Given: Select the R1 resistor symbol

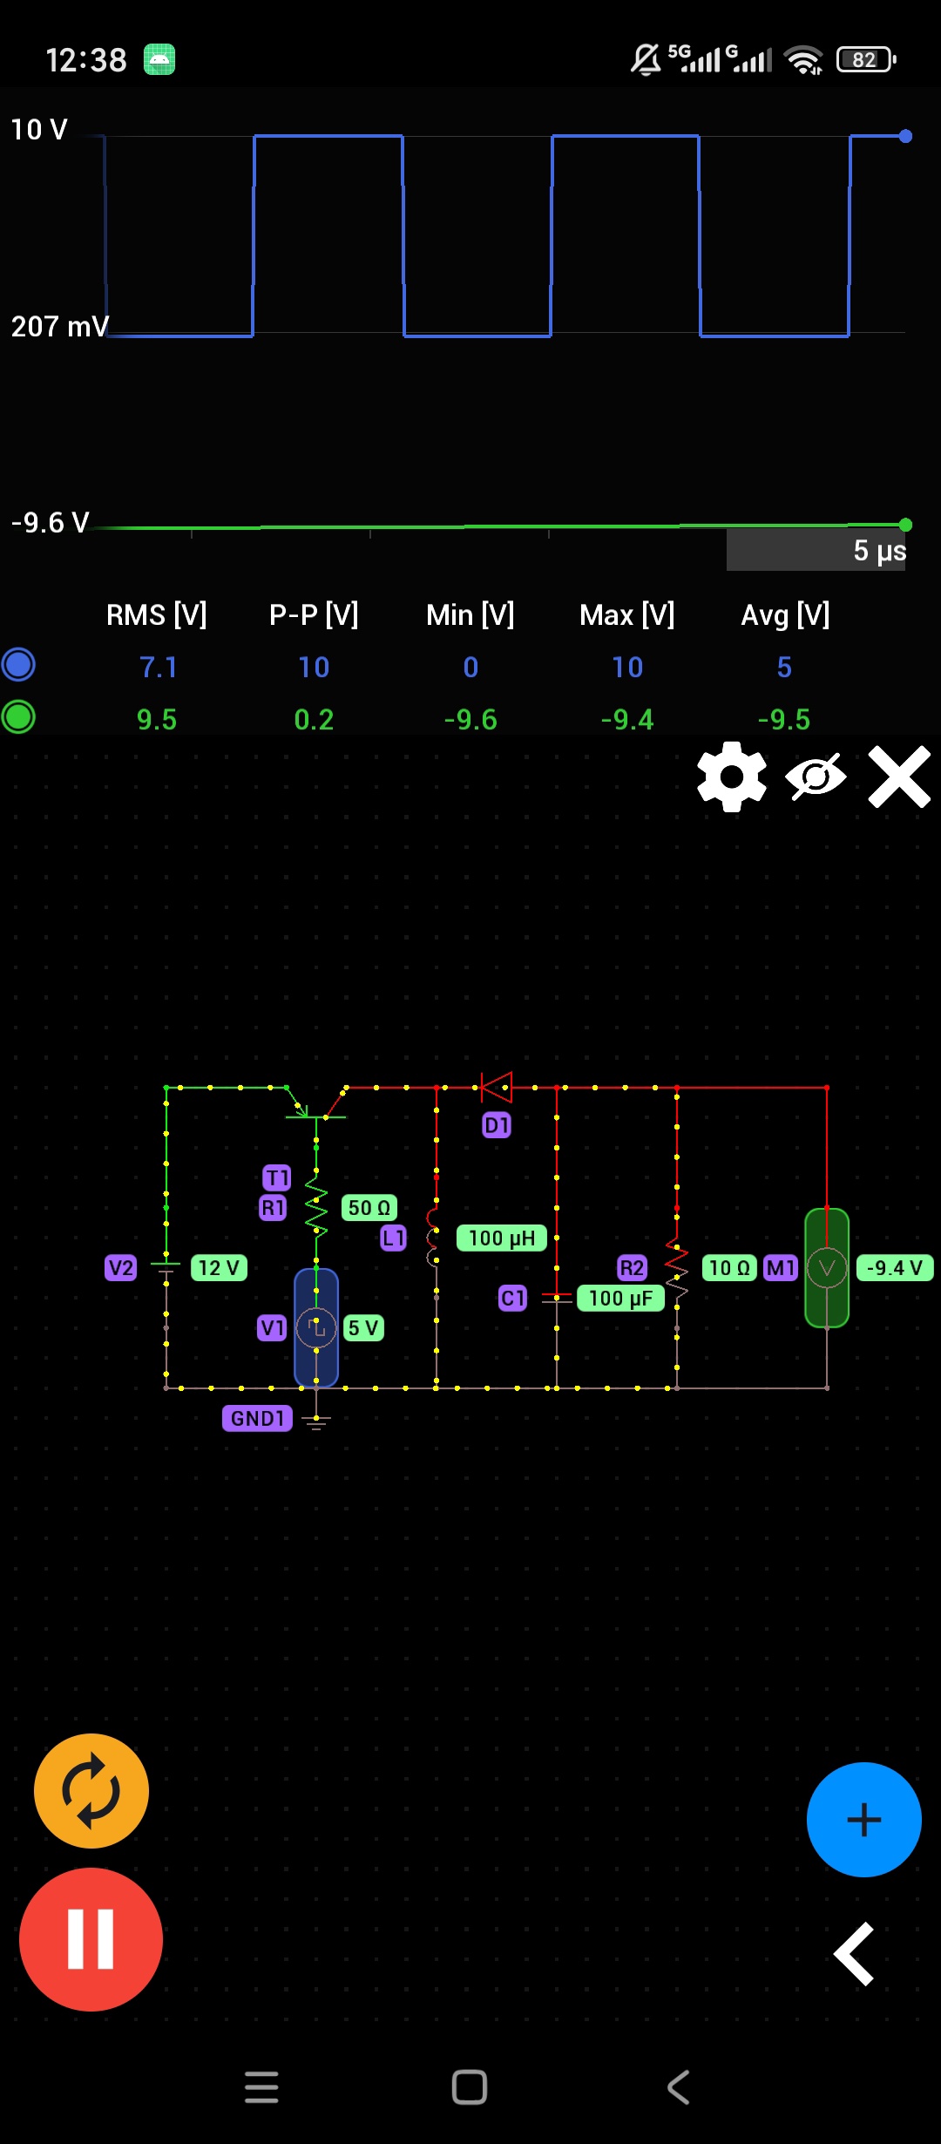Looking at the screenshot, I should coord(316,1208).
